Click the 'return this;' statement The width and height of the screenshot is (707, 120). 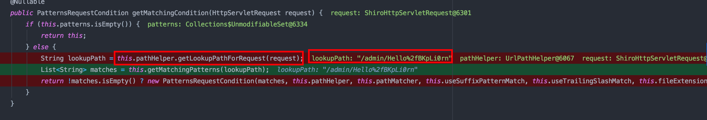[63, 36]
